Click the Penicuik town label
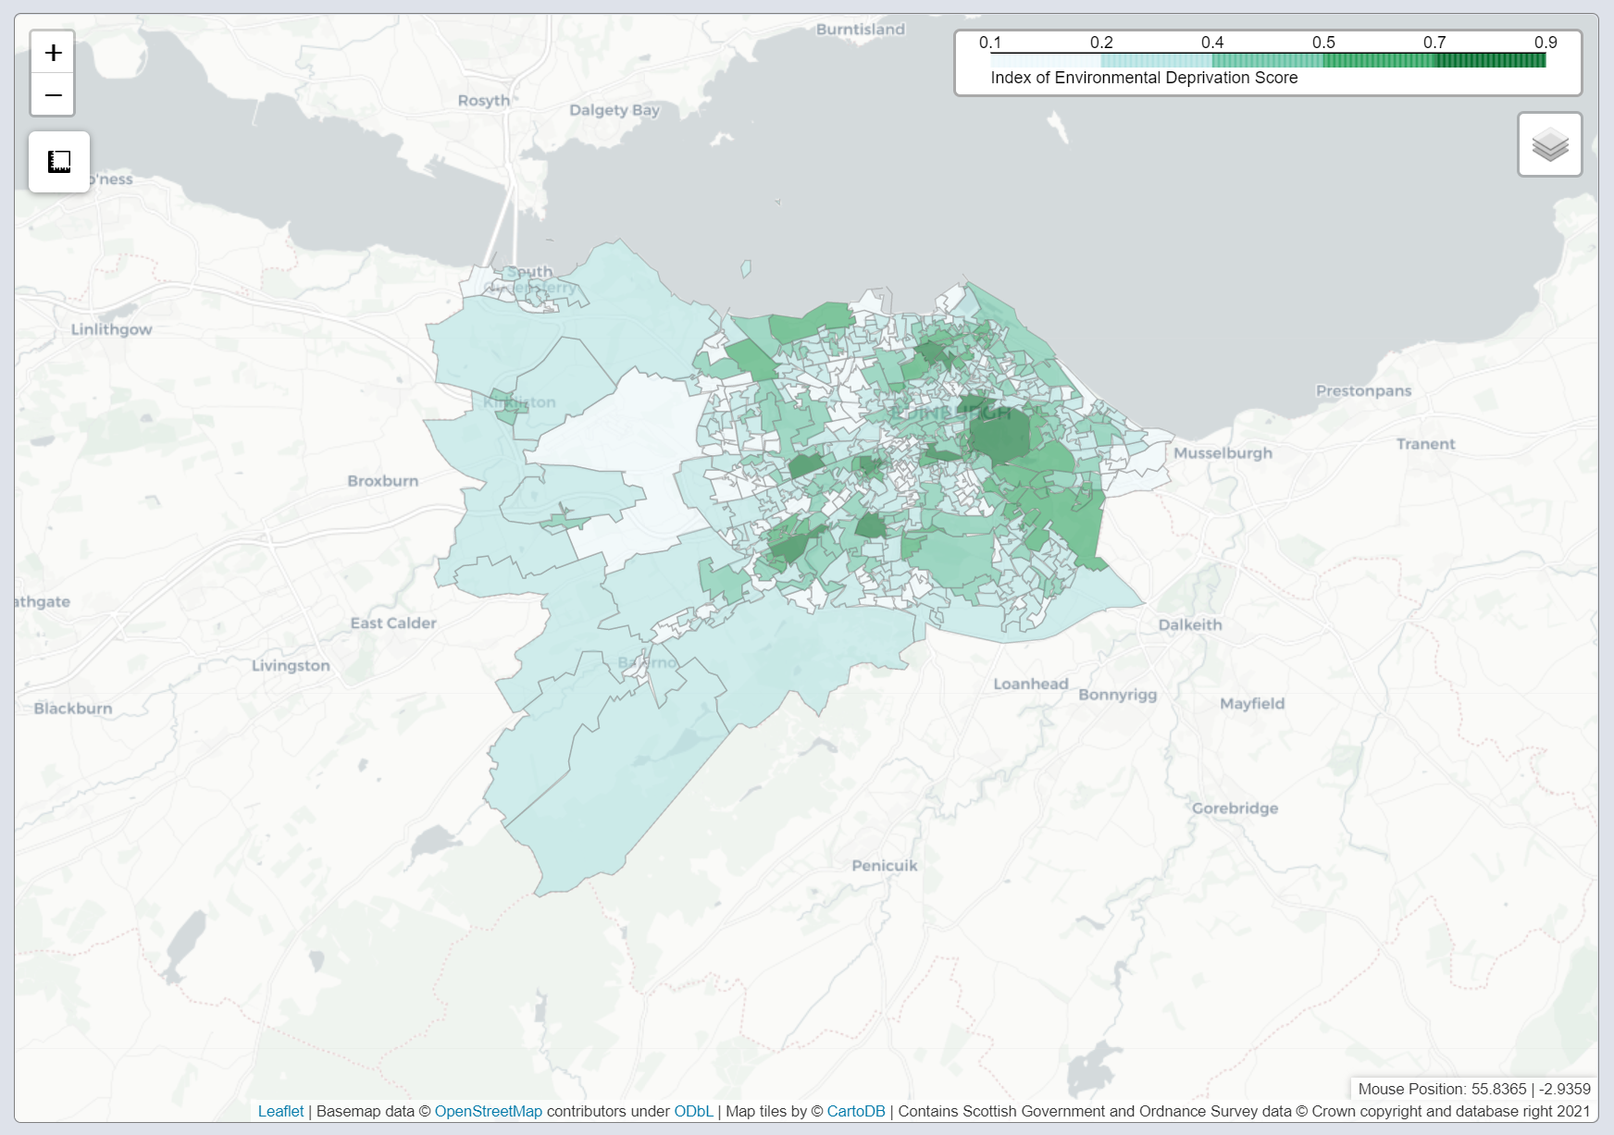The height and width of the screenshot is (1135, 1614). point(884,866)
